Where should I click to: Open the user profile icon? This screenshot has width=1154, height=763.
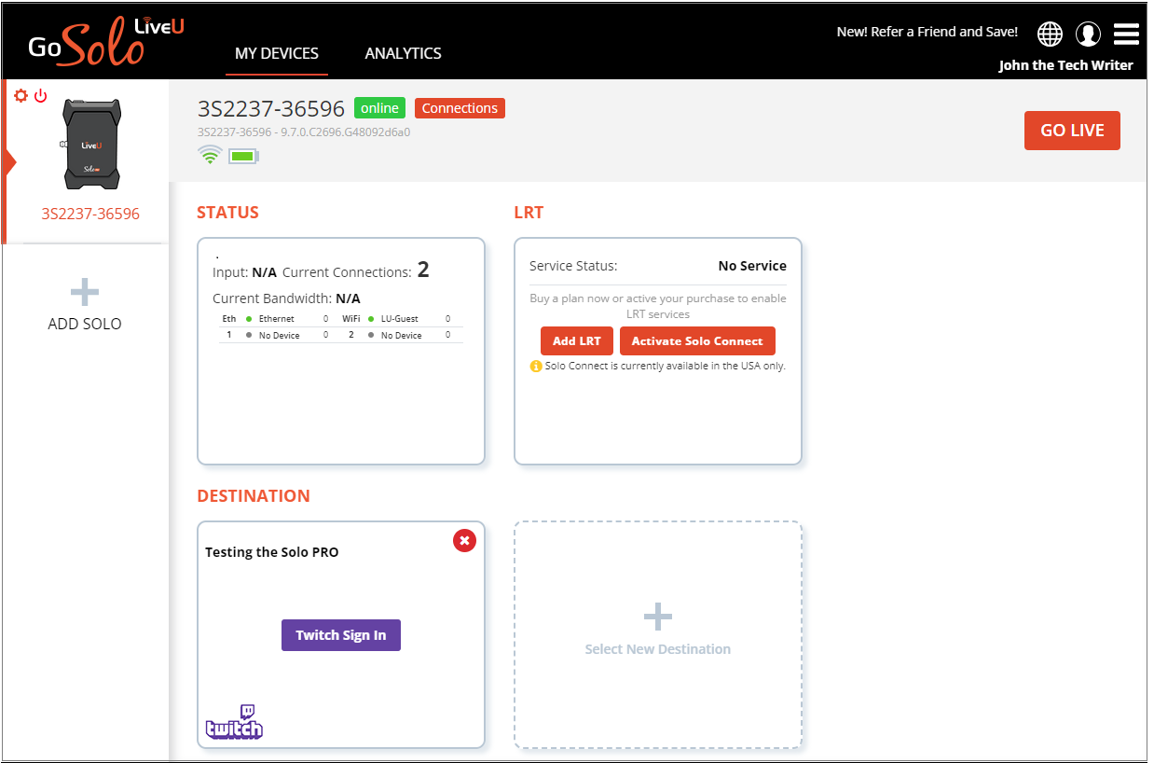click(1088, 34)
